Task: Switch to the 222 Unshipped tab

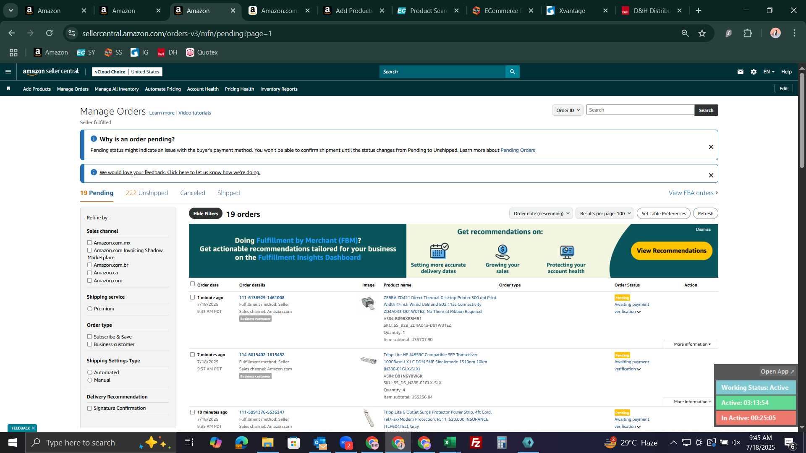Action: (x=147, y=193)
